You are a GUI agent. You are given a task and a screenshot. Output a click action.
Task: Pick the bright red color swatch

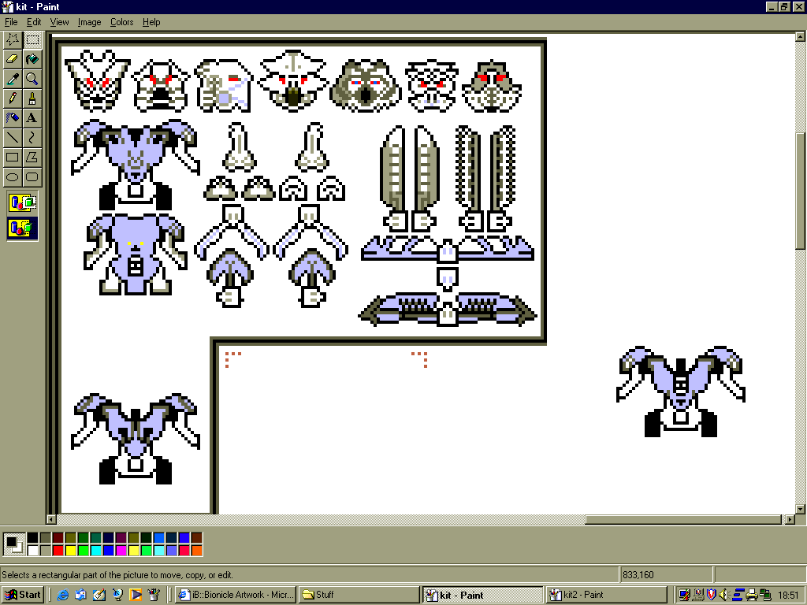pos(58,551)
